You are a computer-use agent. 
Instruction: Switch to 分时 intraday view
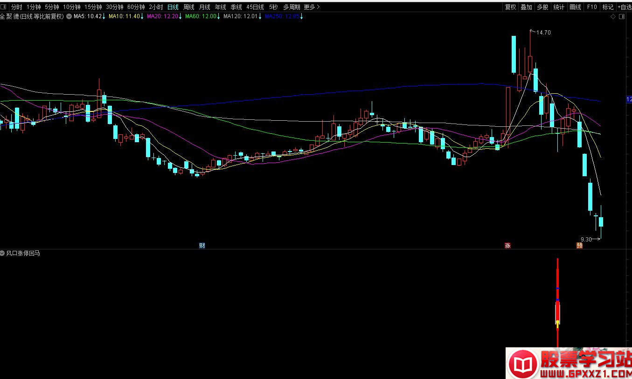(x=16, y=7)
